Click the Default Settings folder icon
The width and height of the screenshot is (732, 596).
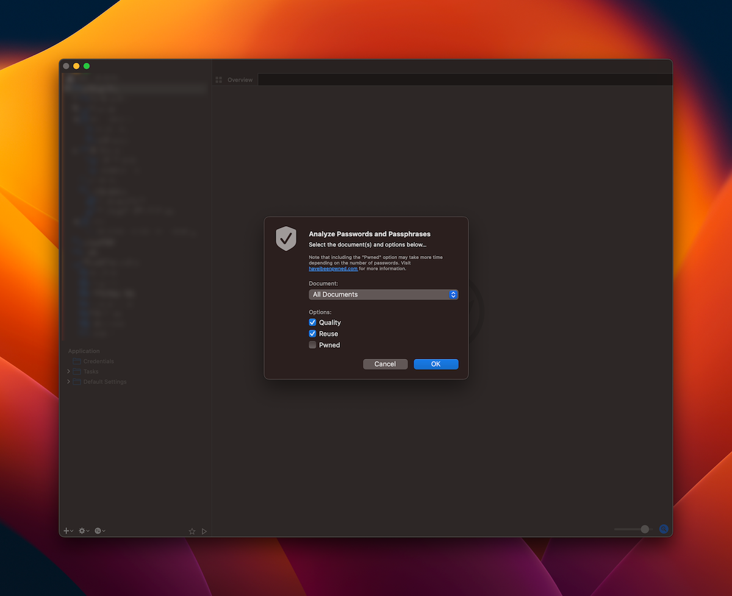point(77,381)
